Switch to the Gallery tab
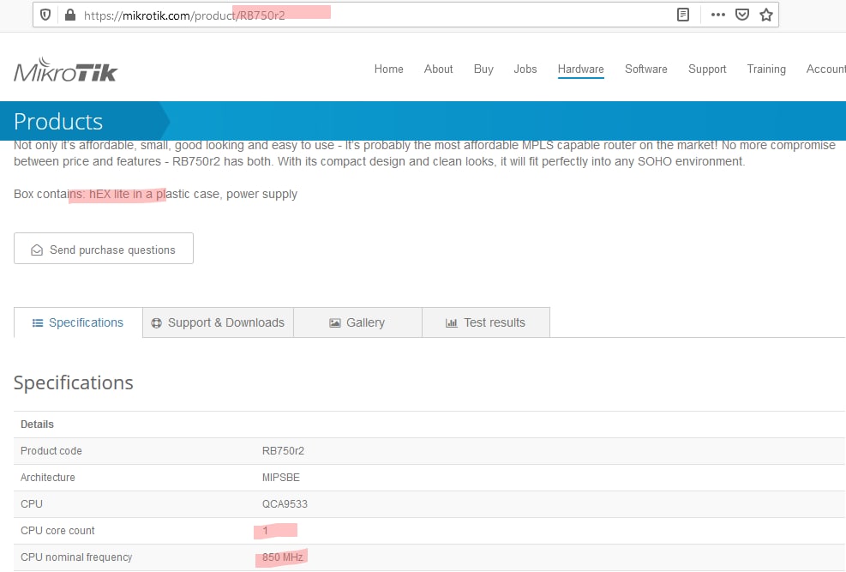The image size is (846, 572). click(357, 322)
